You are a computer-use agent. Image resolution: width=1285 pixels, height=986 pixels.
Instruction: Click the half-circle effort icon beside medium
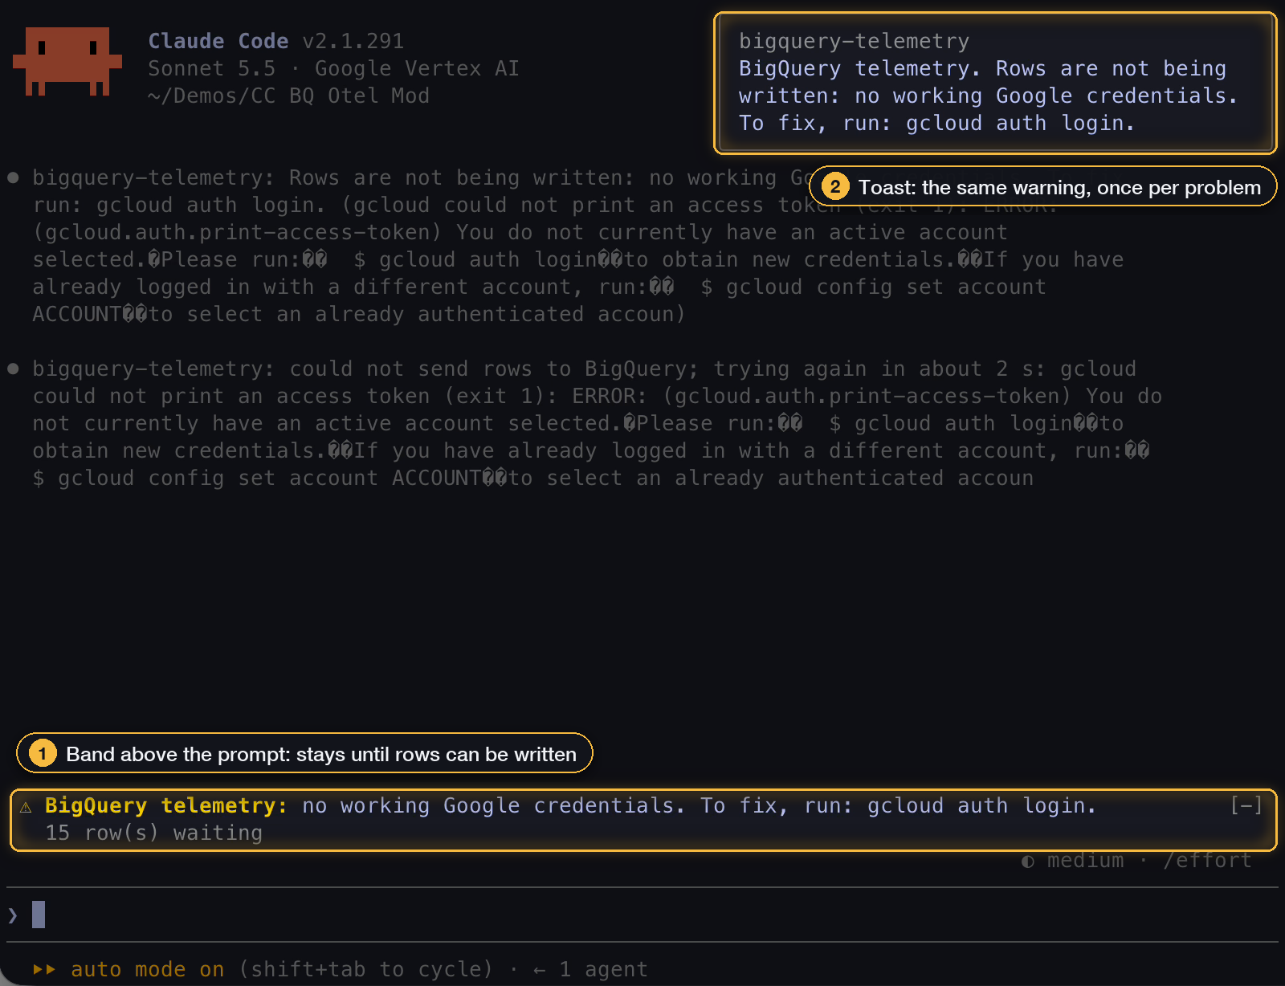click(1027, 862)
